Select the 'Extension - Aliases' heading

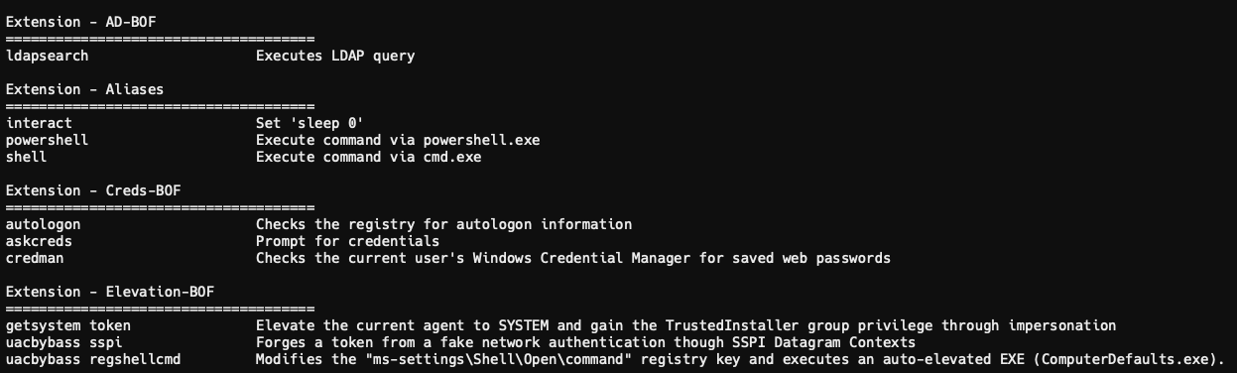tap(85, 89)
